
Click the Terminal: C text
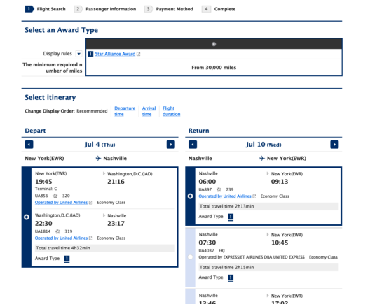click(46, 189)
